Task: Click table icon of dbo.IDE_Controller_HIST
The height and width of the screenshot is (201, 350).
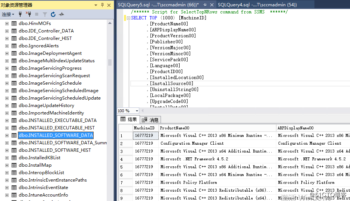Action: click(x=14, y=38)
